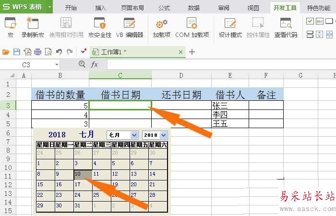Open COM 加载项 dialog

[192, 27]
